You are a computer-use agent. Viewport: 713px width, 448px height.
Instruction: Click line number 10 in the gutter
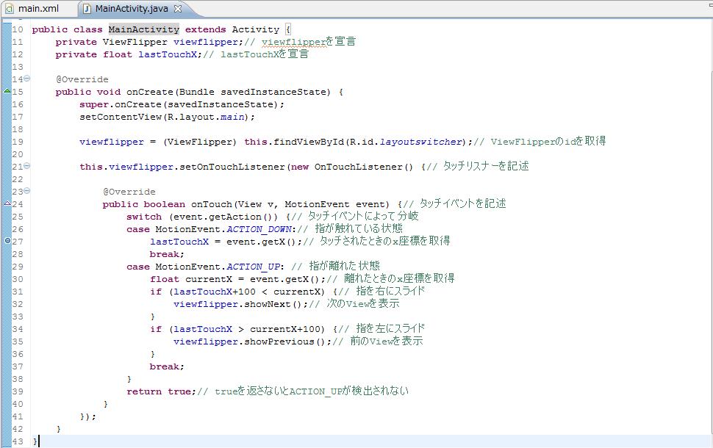click(x=18, y=29)
